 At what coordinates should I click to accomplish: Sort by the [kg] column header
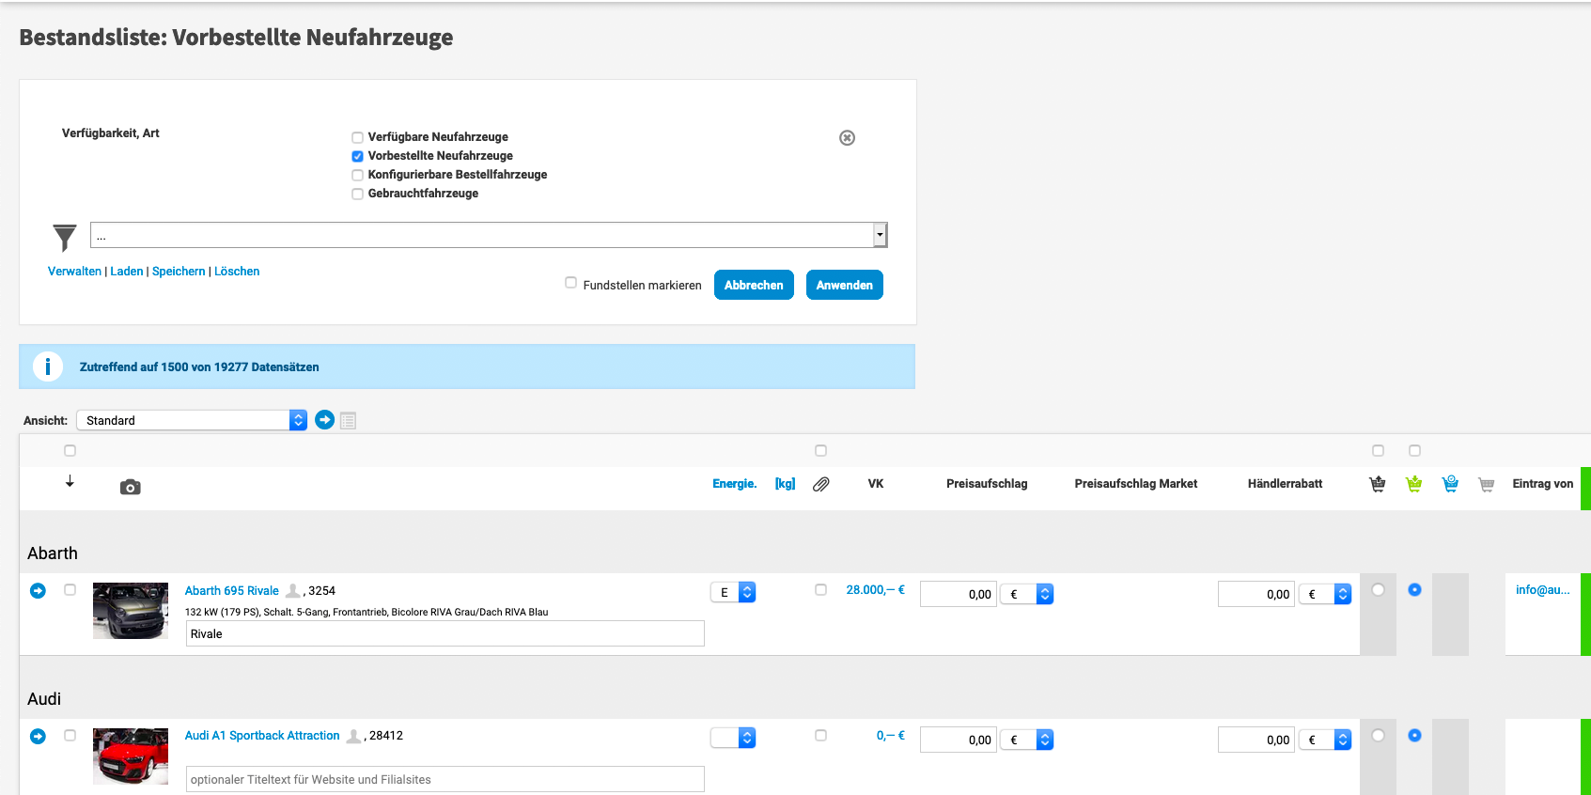785,484
